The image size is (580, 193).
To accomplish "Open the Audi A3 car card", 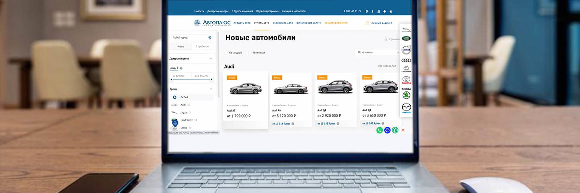I will pos(245,100).
